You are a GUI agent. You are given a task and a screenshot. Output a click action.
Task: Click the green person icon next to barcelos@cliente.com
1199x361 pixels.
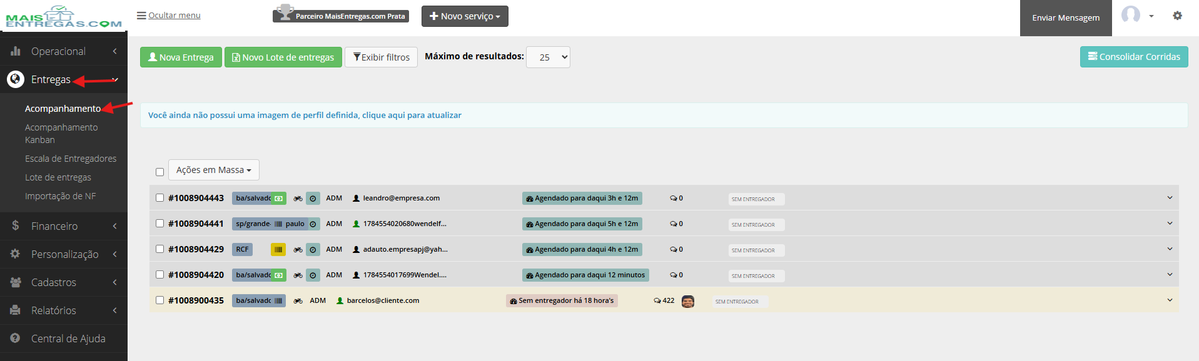pyautogui.click(x=340, y=301)
